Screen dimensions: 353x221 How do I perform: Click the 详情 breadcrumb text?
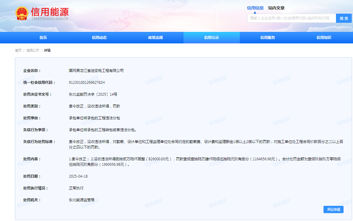click(47, 50)
